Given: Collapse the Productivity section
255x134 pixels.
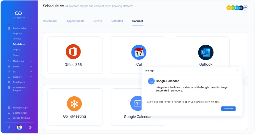Looking at the screenshot, I should point(31,28).
